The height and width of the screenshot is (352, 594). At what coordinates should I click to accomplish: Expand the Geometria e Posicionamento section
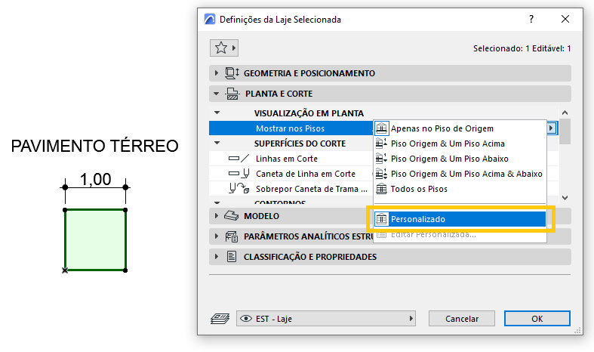point(217,73)
